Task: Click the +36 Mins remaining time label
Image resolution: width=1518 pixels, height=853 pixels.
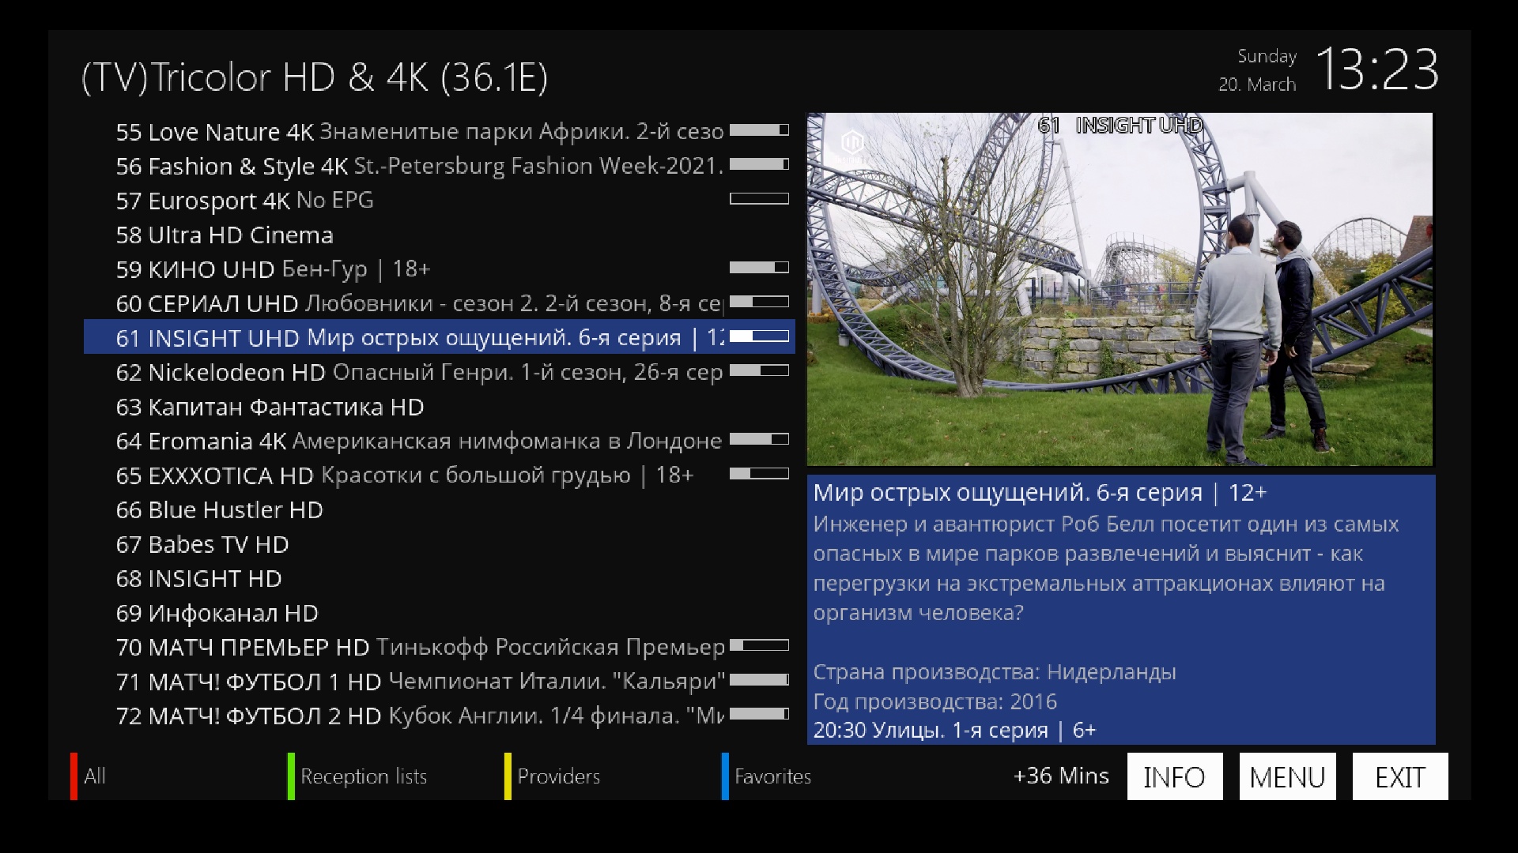Action: pos(1061,776)
